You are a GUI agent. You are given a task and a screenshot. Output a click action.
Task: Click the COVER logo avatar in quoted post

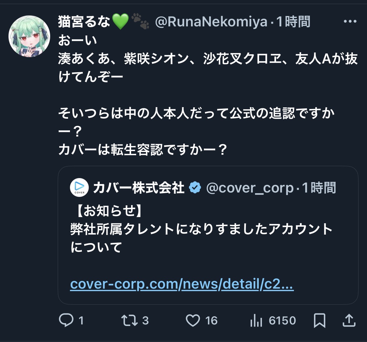[79, 187]
